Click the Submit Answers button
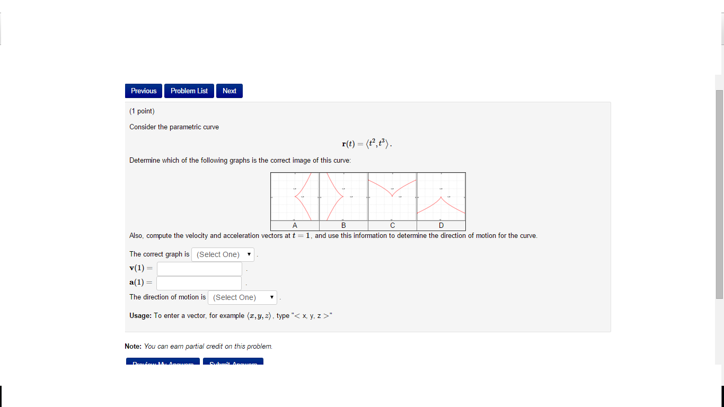 [233, 362]
